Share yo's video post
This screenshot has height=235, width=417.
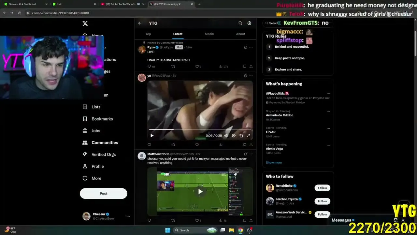click(x=251, y=145)
